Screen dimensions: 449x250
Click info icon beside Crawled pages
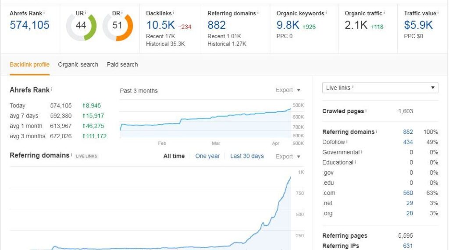366,111
